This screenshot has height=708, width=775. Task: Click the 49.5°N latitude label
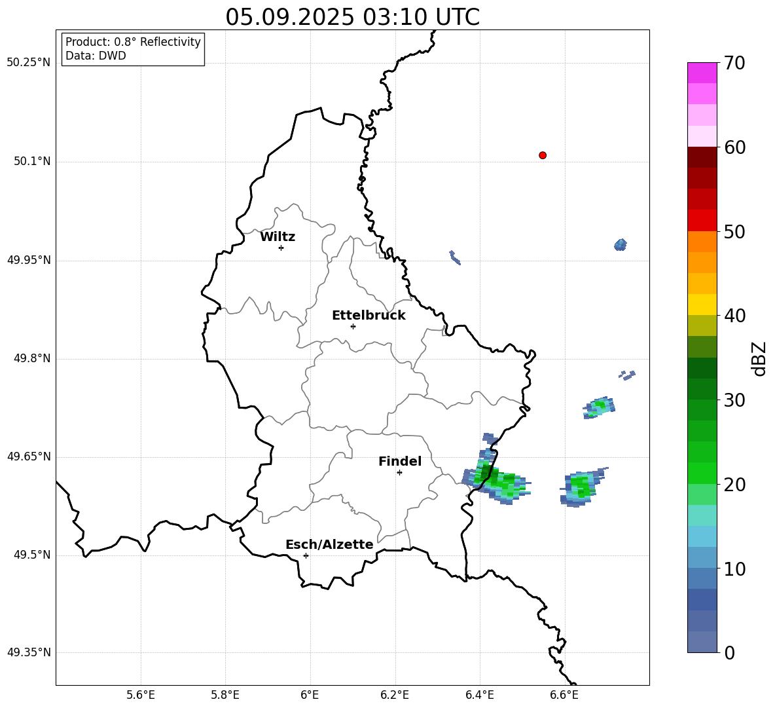(32, 555)
